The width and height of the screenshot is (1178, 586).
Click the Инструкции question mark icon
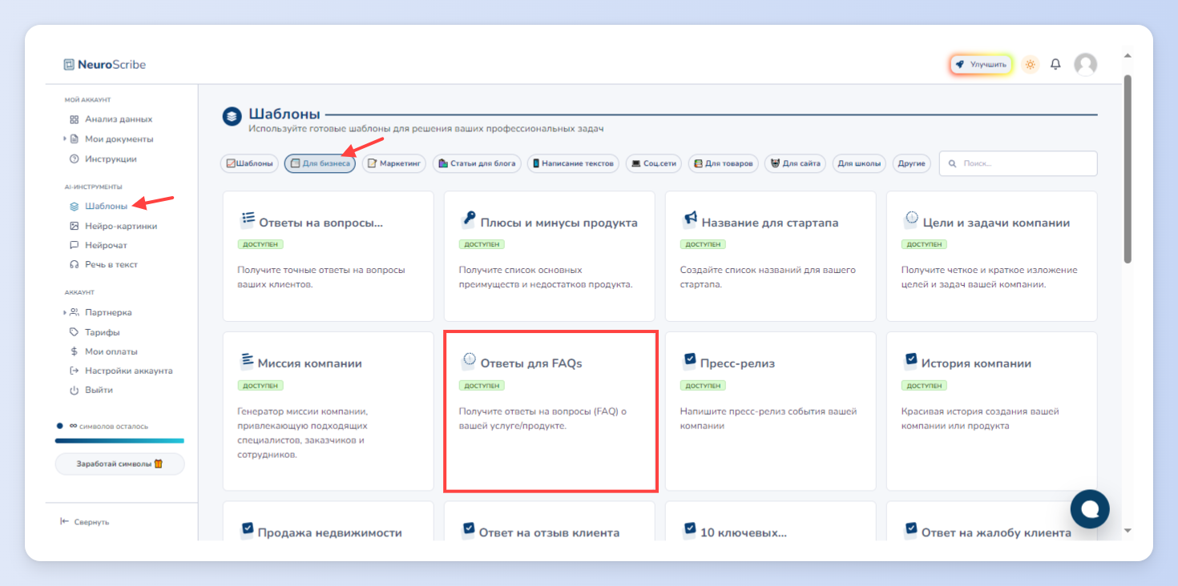pyautogui.click(x=75, y=159)
